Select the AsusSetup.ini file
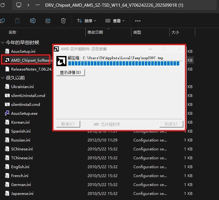219x200 pixels. tap(23, 51)
